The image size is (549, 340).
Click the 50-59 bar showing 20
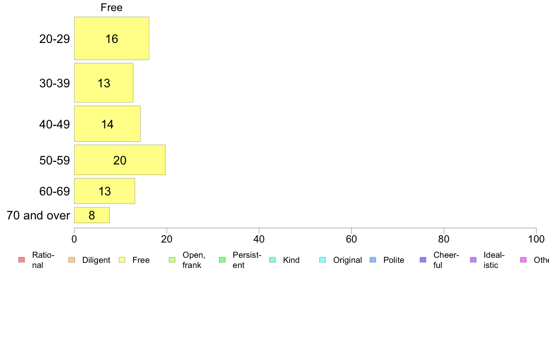[x=120, y=160]
